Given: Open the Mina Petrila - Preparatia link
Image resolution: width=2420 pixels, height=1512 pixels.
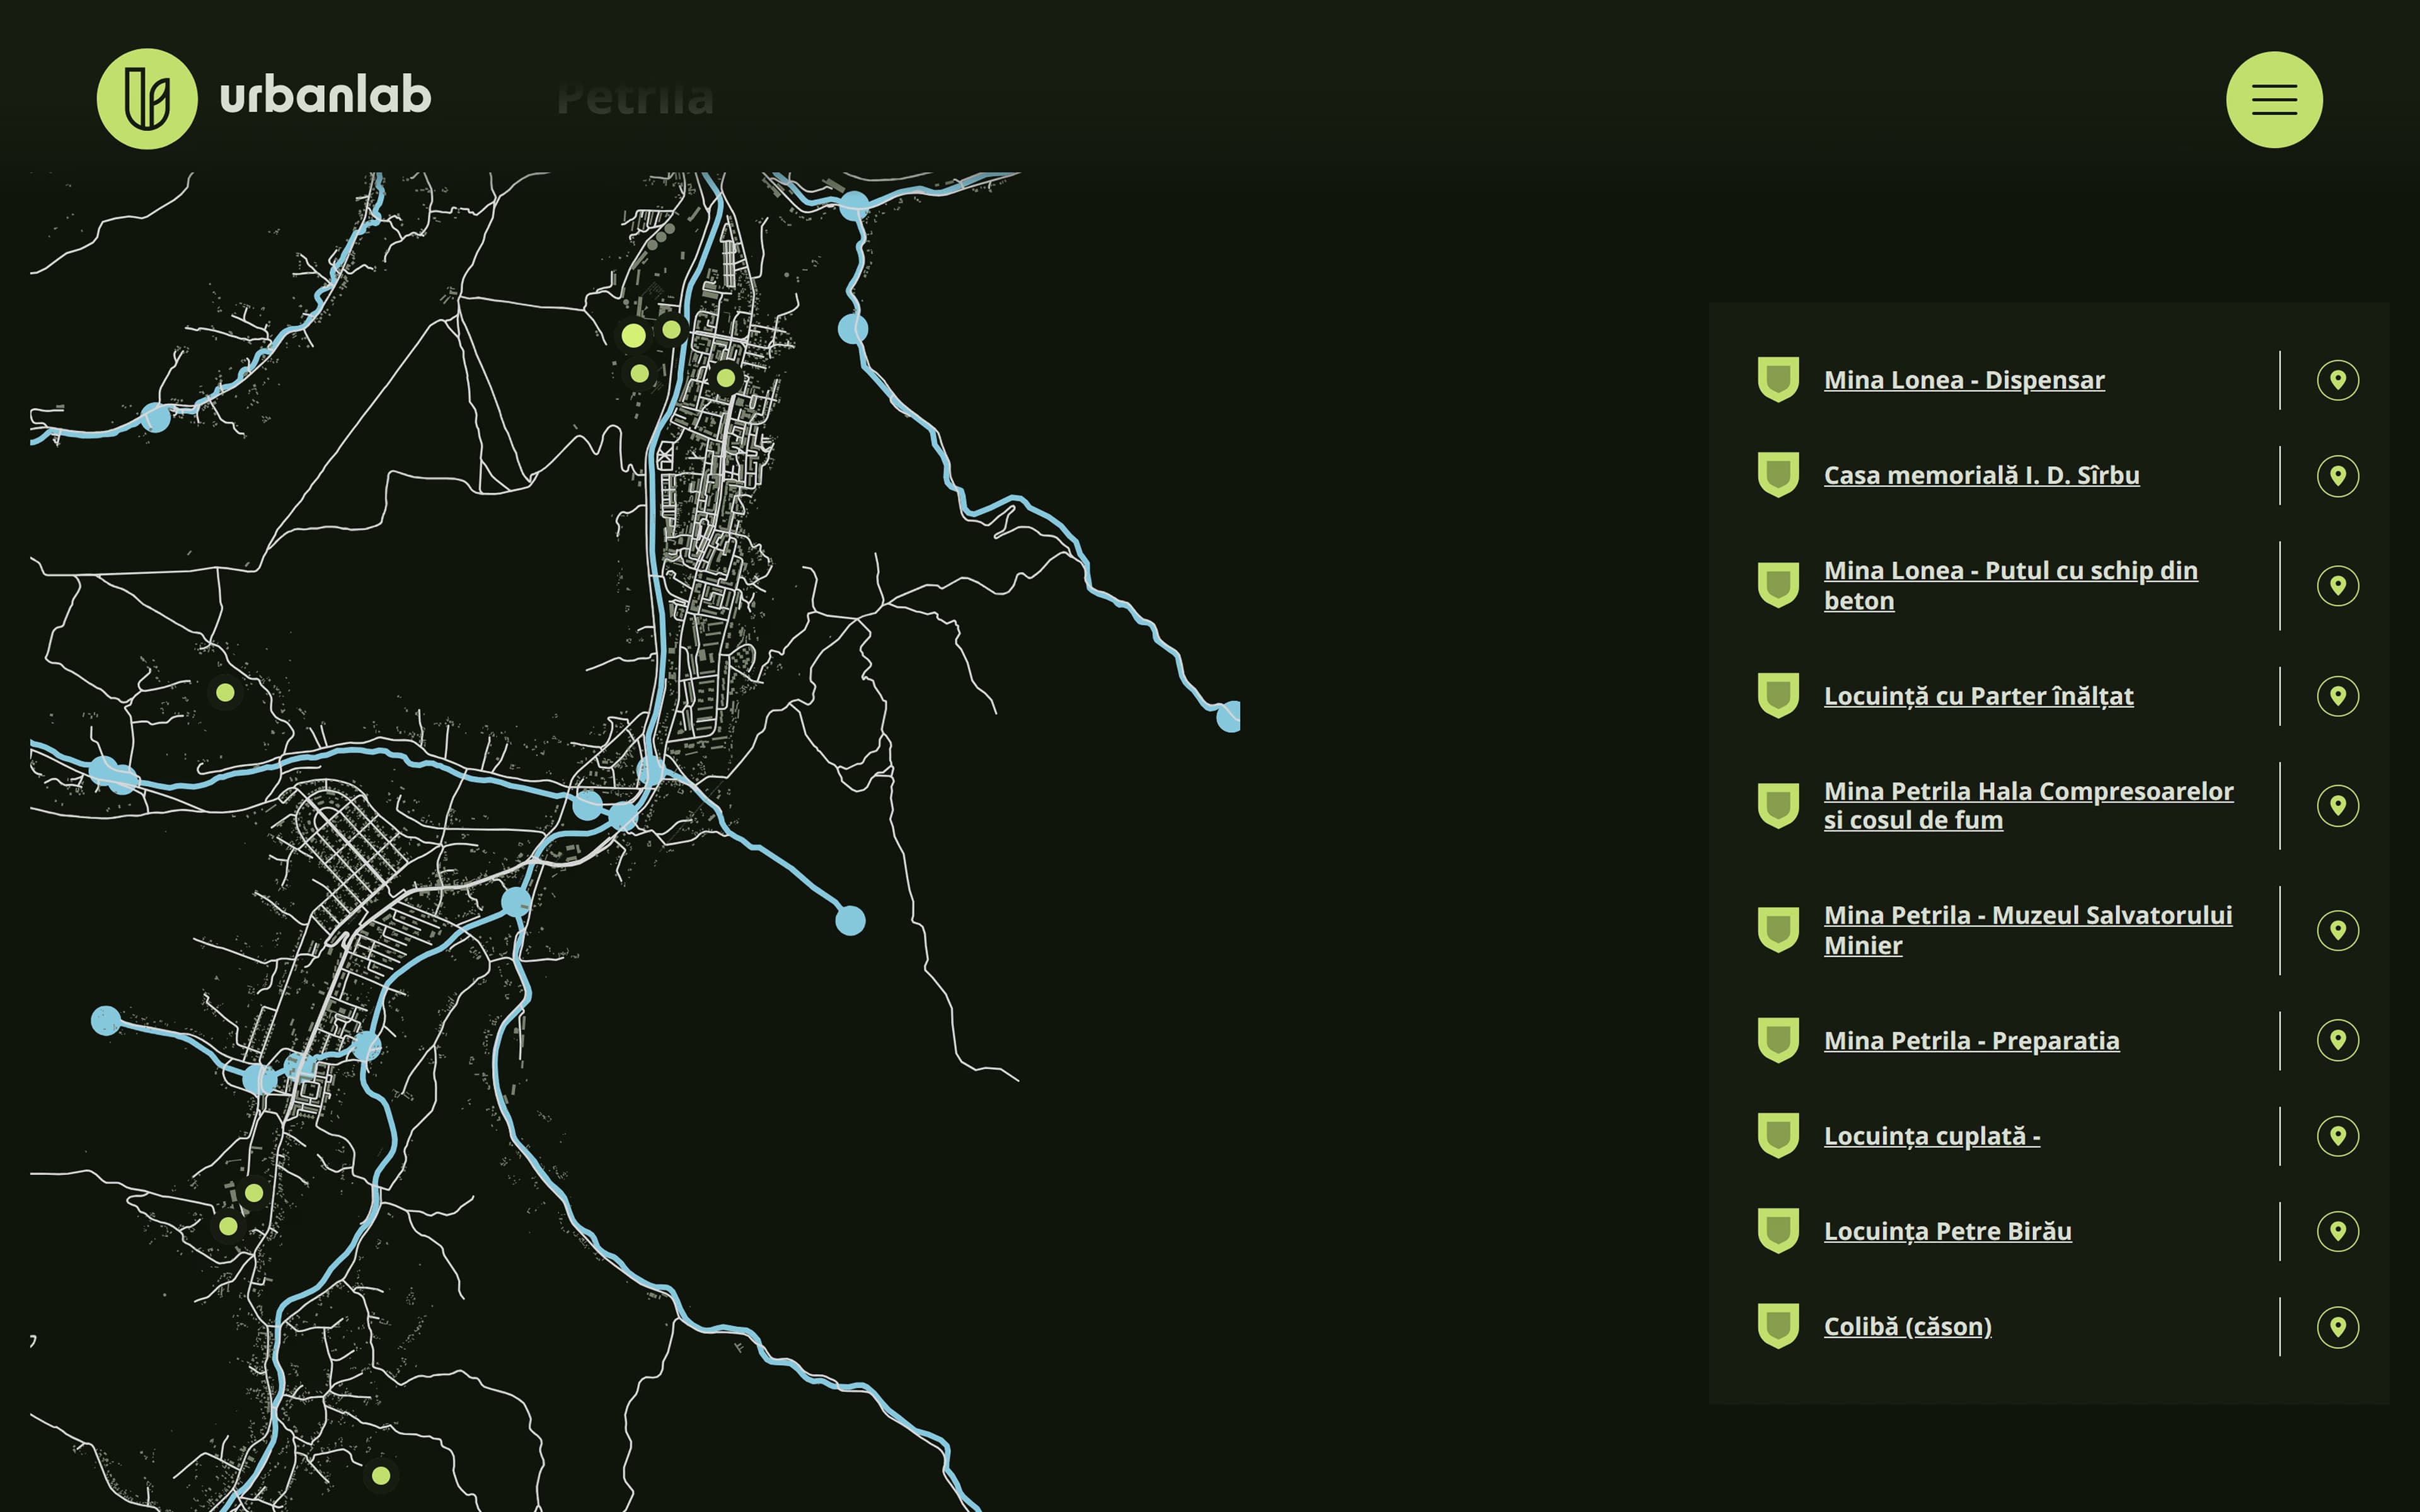Looking at the screenshot, I should (1971, 1040).
